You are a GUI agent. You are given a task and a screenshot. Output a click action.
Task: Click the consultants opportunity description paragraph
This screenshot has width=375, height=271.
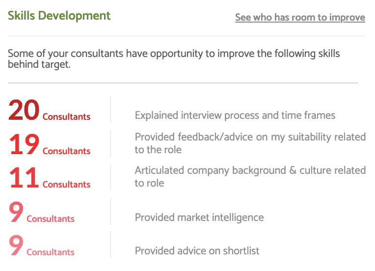(x=174, y=59)
